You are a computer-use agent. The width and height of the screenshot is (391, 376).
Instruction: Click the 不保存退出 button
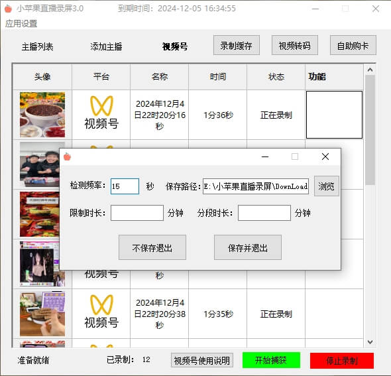tap(152, 247)
